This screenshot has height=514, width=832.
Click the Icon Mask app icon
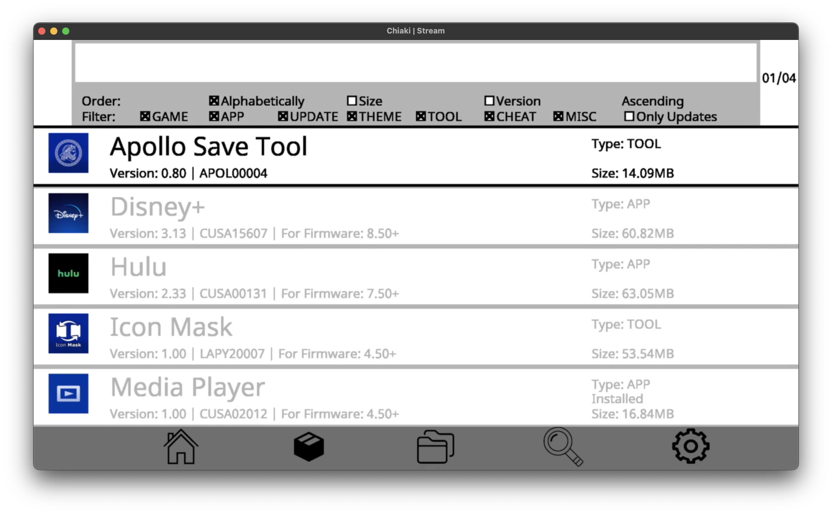(68, 334)
